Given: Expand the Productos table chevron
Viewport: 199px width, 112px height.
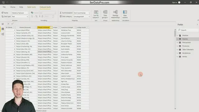Looking at the screenshot, I should click(x=178, y=46).
